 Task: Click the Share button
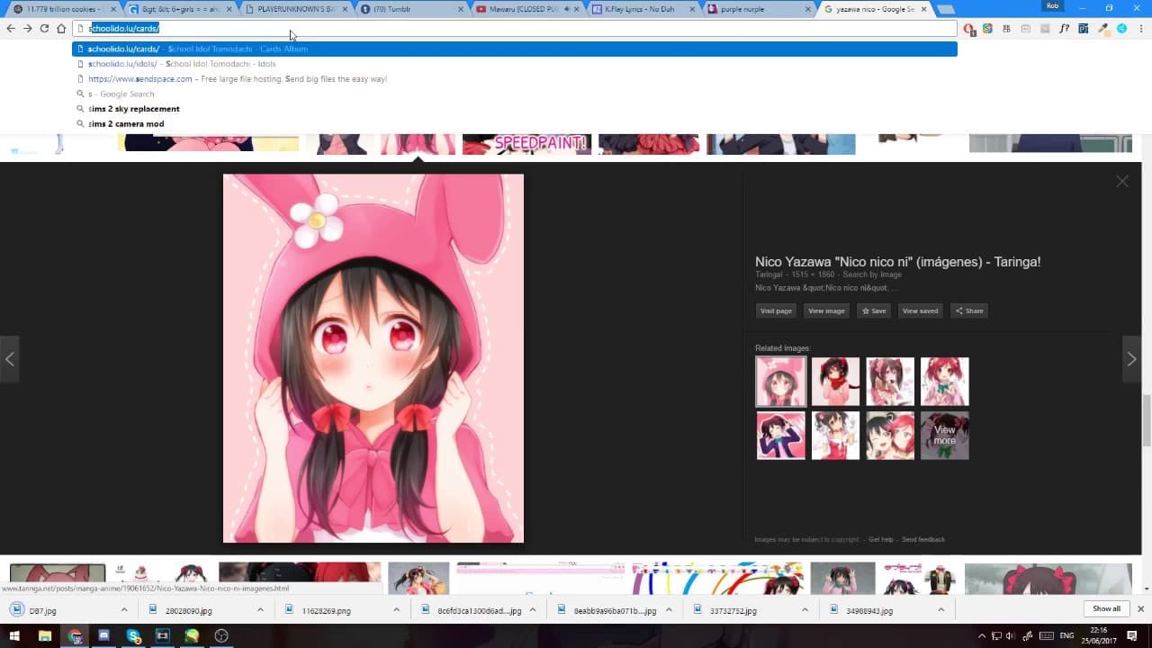click(969, 310)
